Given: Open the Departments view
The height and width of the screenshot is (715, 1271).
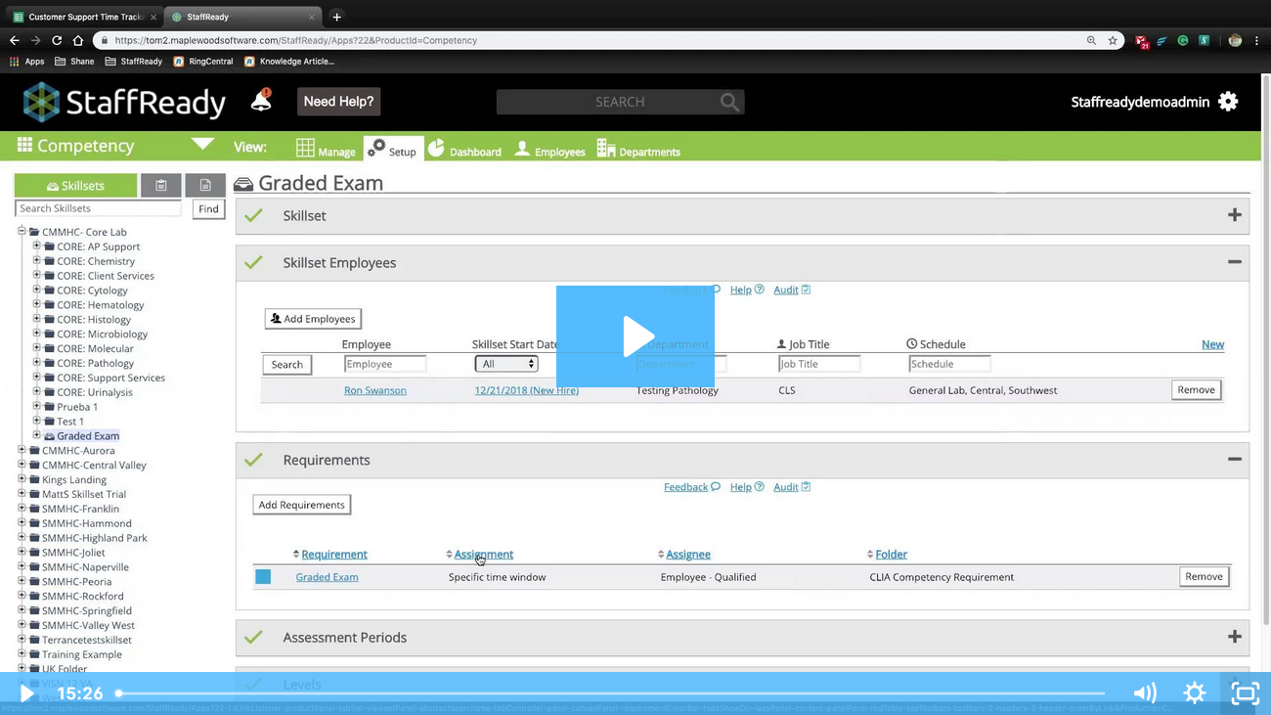Looking at the screenshot, I should (x=638, y=150).
